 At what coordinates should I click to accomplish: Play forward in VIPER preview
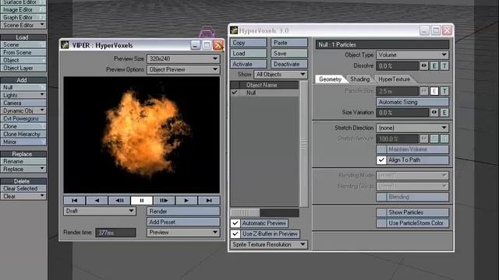click(186, 201)
